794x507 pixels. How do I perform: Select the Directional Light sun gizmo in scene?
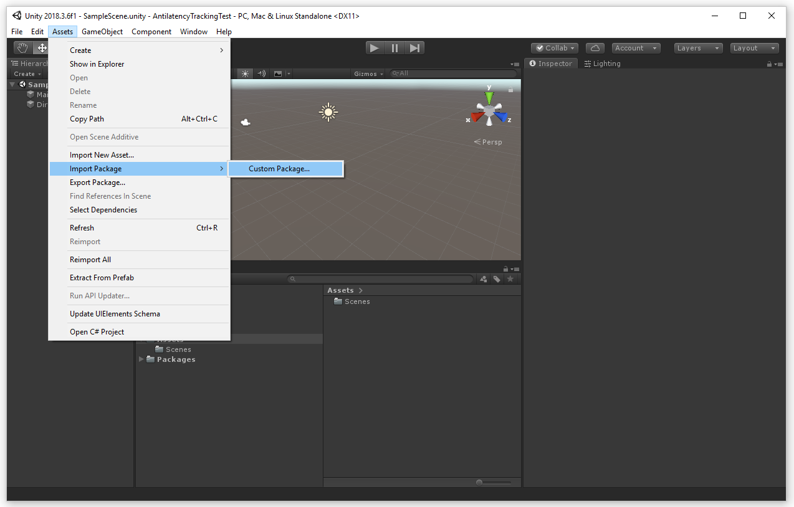coord(328,112)
